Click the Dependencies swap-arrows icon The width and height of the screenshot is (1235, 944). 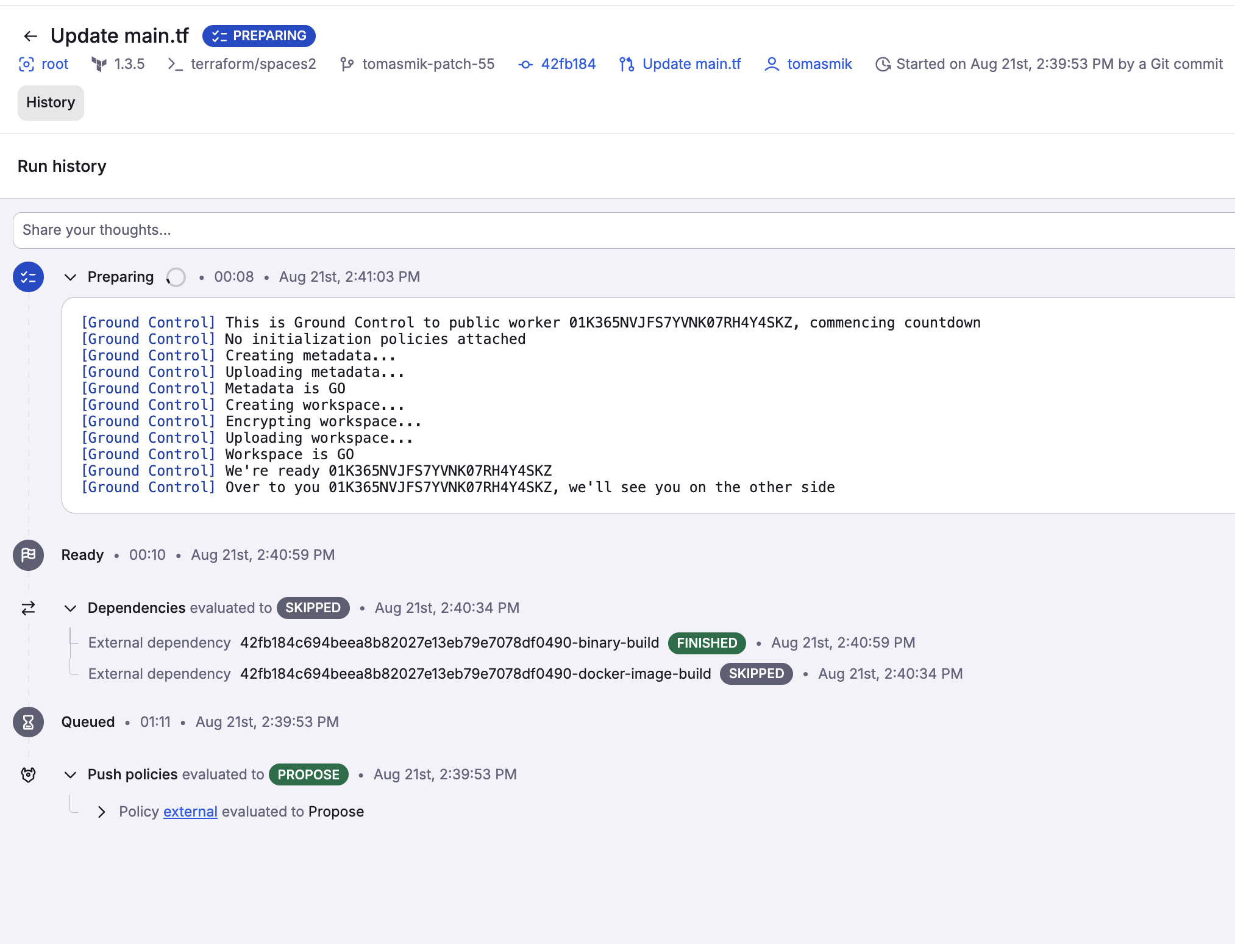(x=28, y=608)
